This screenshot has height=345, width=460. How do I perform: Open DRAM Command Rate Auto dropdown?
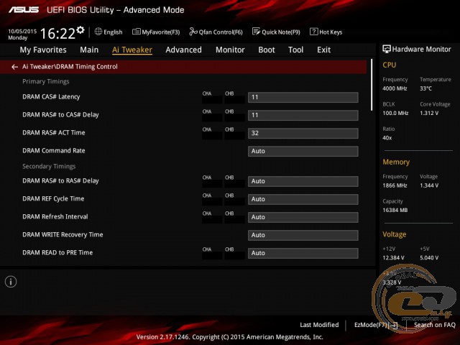pos(303,151)
